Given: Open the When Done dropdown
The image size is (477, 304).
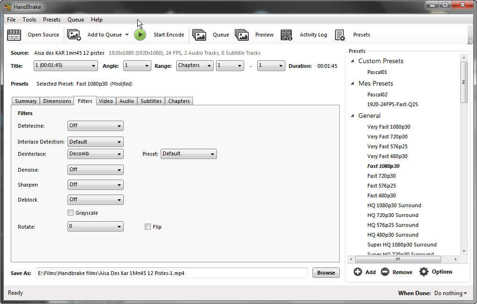Looking at the screenshot, I should click(x=451, y=293).
